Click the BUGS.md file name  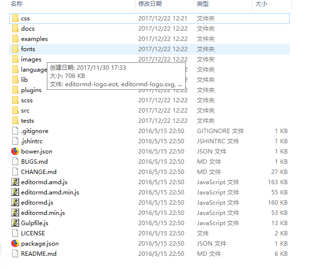34,161
